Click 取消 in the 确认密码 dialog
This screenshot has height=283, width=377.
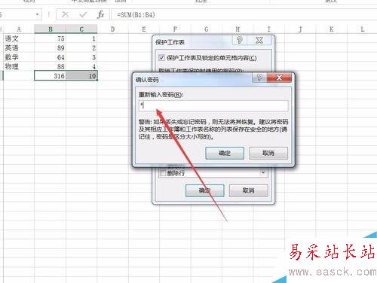(268, 153)
